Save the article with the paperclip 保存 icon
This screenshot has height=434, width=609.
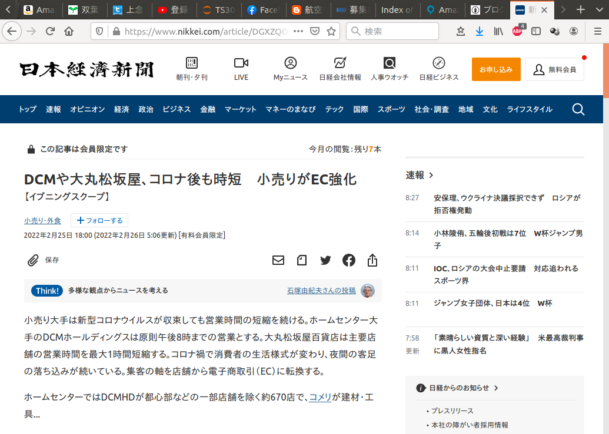click(43, 260)
